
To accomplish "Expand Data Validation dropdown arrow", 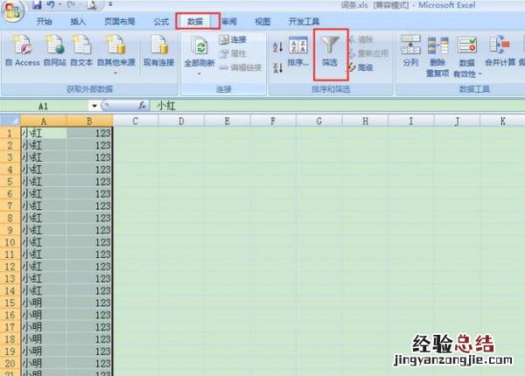I will pos(479,74).
